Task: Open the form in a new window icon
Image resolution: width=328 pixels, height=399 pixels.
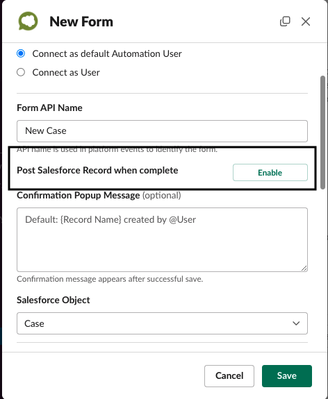Action: 285,22
